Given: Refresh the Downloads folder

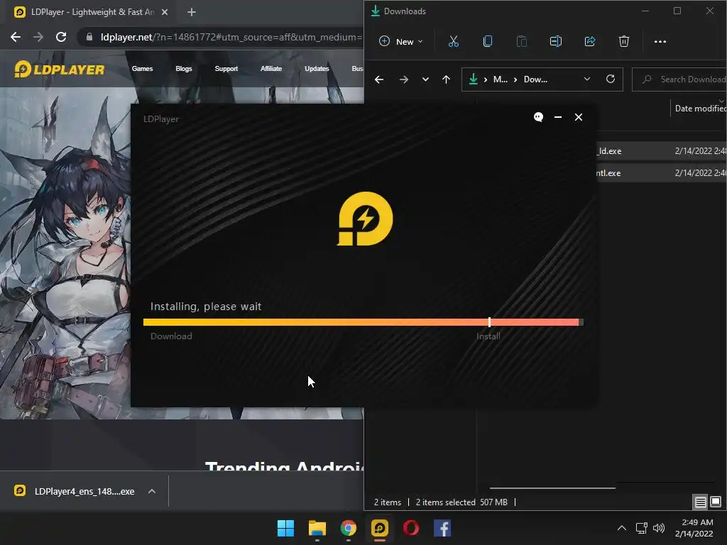Looking at the screenshot, I should click(x=611, y=79).
